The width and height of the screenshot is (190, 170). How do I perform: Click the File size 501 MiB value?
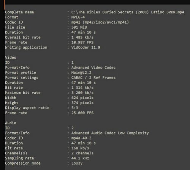[x=79, y=27]
